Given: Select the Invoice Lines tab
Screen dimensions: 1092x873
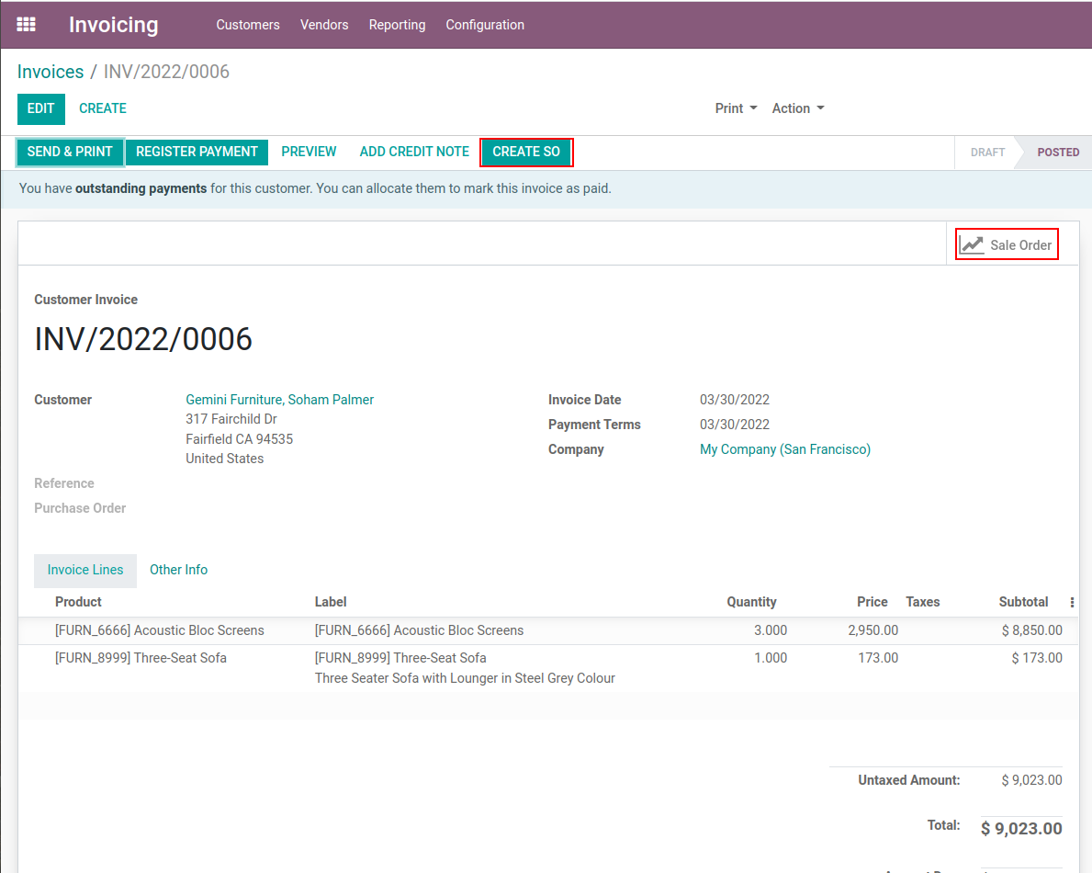Looking at the screenshot, I should pyautogui.click(x=85, y=570).
